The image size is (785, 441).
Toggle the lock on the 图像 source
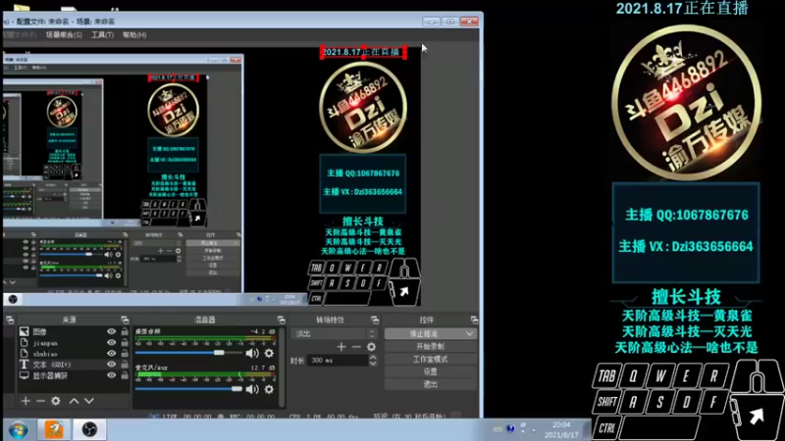[x=125, y=331]
